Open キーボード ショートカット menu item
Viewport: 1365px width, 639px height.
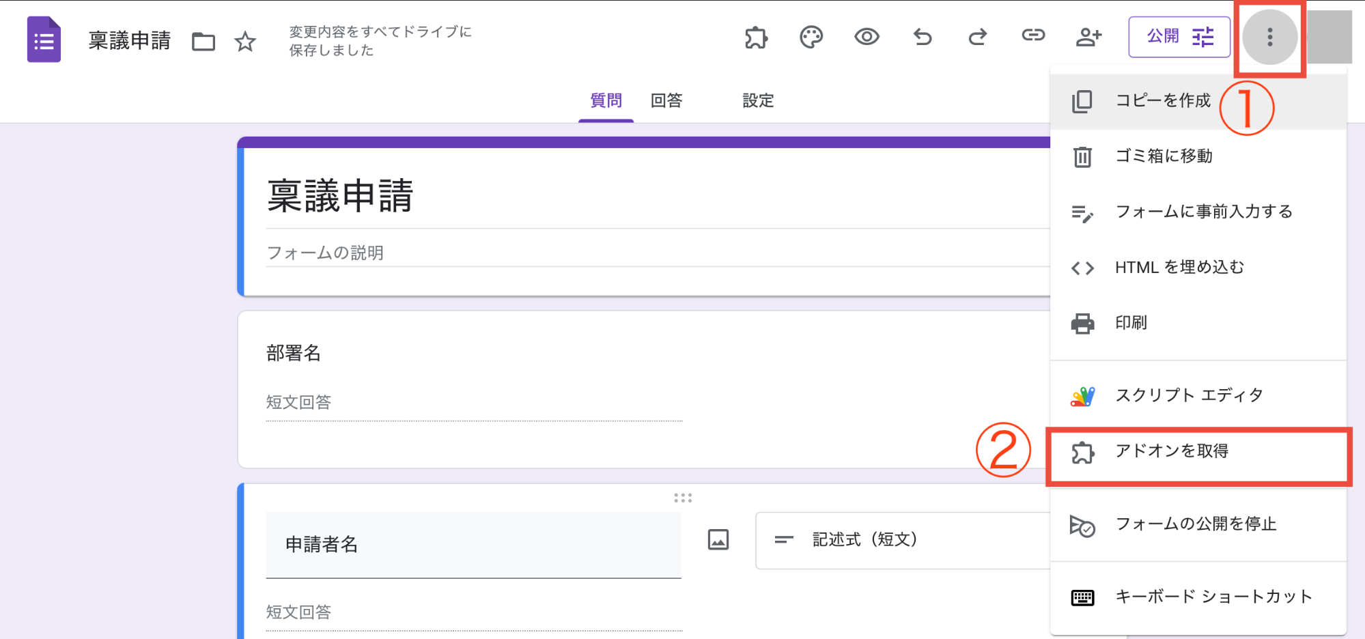coord(1198,597)
